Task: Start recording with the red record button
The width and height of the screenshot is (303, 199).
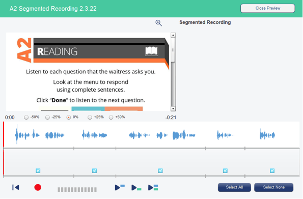Action: click(38, 187)
